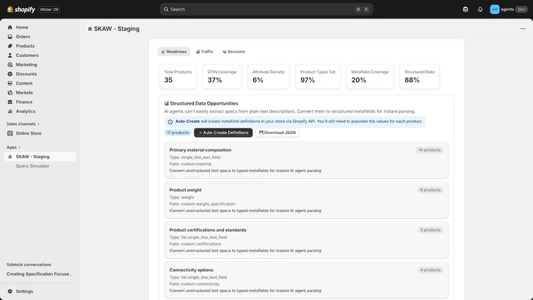Open the Finance bank icon

pos(10,102)
